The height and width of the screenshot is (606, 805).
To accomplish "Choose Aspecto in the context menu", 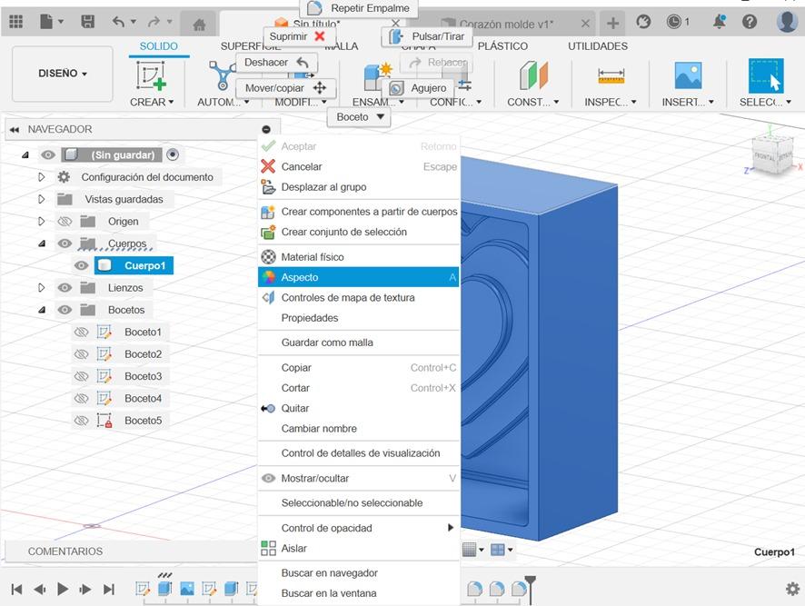I will pyautogui.click(x=358, y=277).
